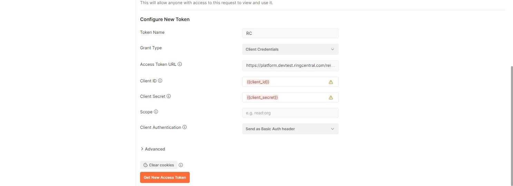Click the vertical scrollbar on the right
The width and height of the screenshot is (513, 186).
coord(511,124)
